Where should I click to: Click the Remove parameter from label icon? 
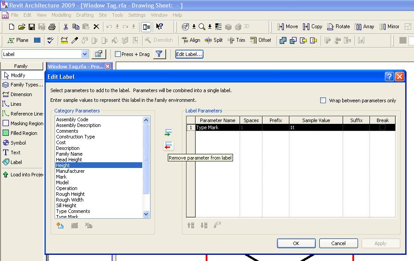tap(168, 146)
